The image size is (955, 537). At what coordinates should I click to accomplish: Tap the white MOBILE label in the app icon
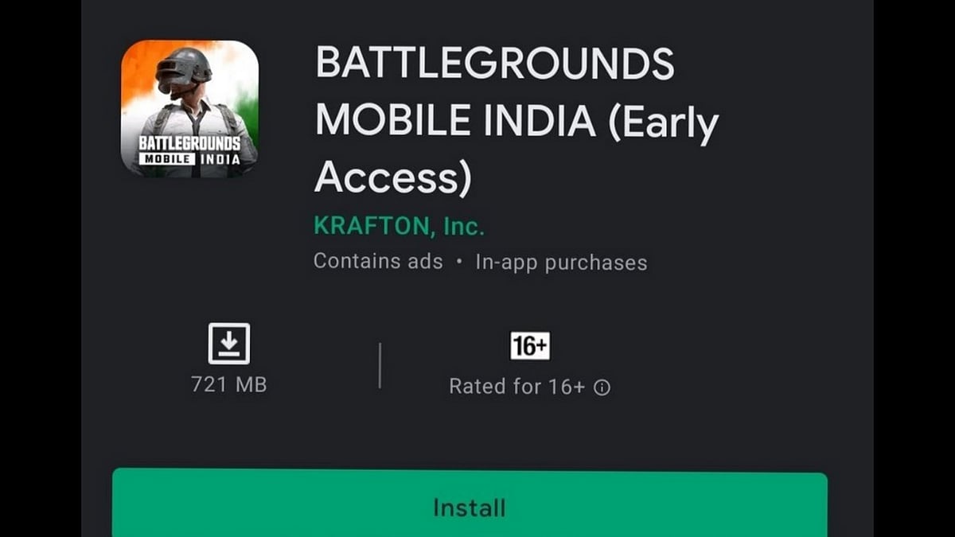pyautogui.click(x=165, y=158)
